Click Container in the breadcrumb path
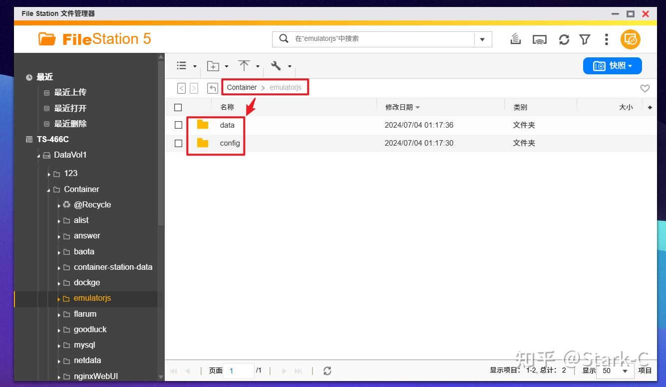This screenshot has width=666, height=387. [x=242, y=87]
